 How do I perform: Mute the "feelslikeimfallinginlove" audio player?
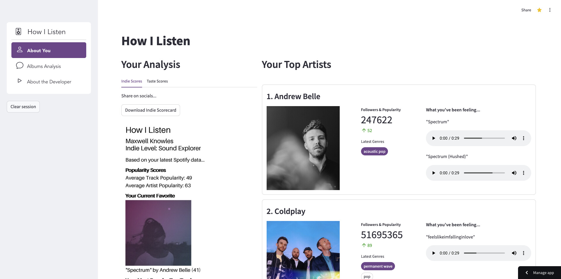point(514,253)
